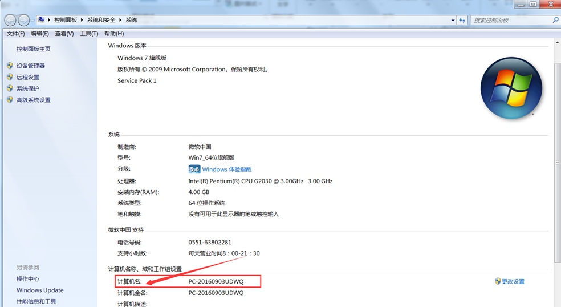Select the full computer name value after 计算机全名
The height and width of the screenshot is (307, 561).
point(216,293)
